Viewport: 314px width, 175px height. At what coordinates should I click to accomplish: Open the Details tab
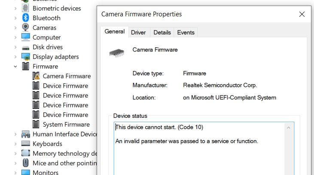coord(162,32)
